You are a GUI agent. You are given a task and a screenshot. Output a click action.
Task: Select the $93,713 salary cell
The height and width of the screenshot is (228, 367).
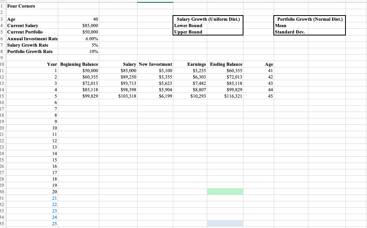coord(118,83)
